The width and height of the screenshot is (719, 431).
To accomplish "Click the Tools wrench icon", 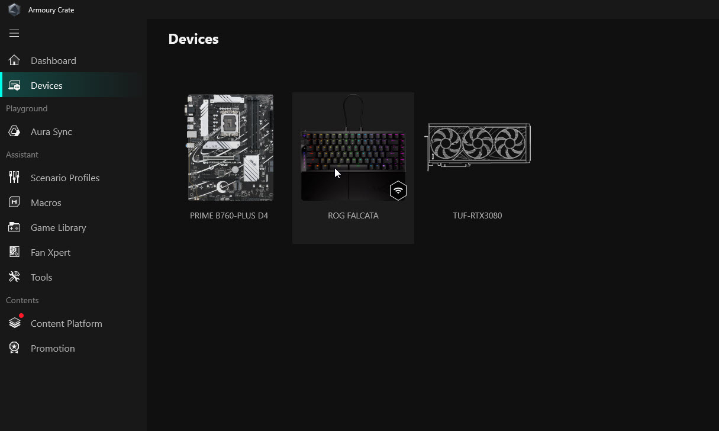I will pos(14,277).
